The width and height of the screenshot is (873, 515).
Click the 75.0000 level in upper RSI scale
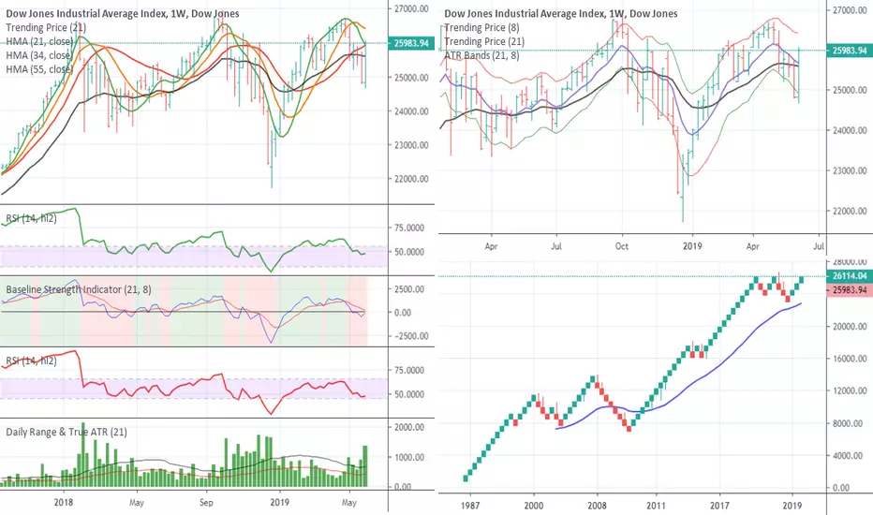tap(409, 228)
